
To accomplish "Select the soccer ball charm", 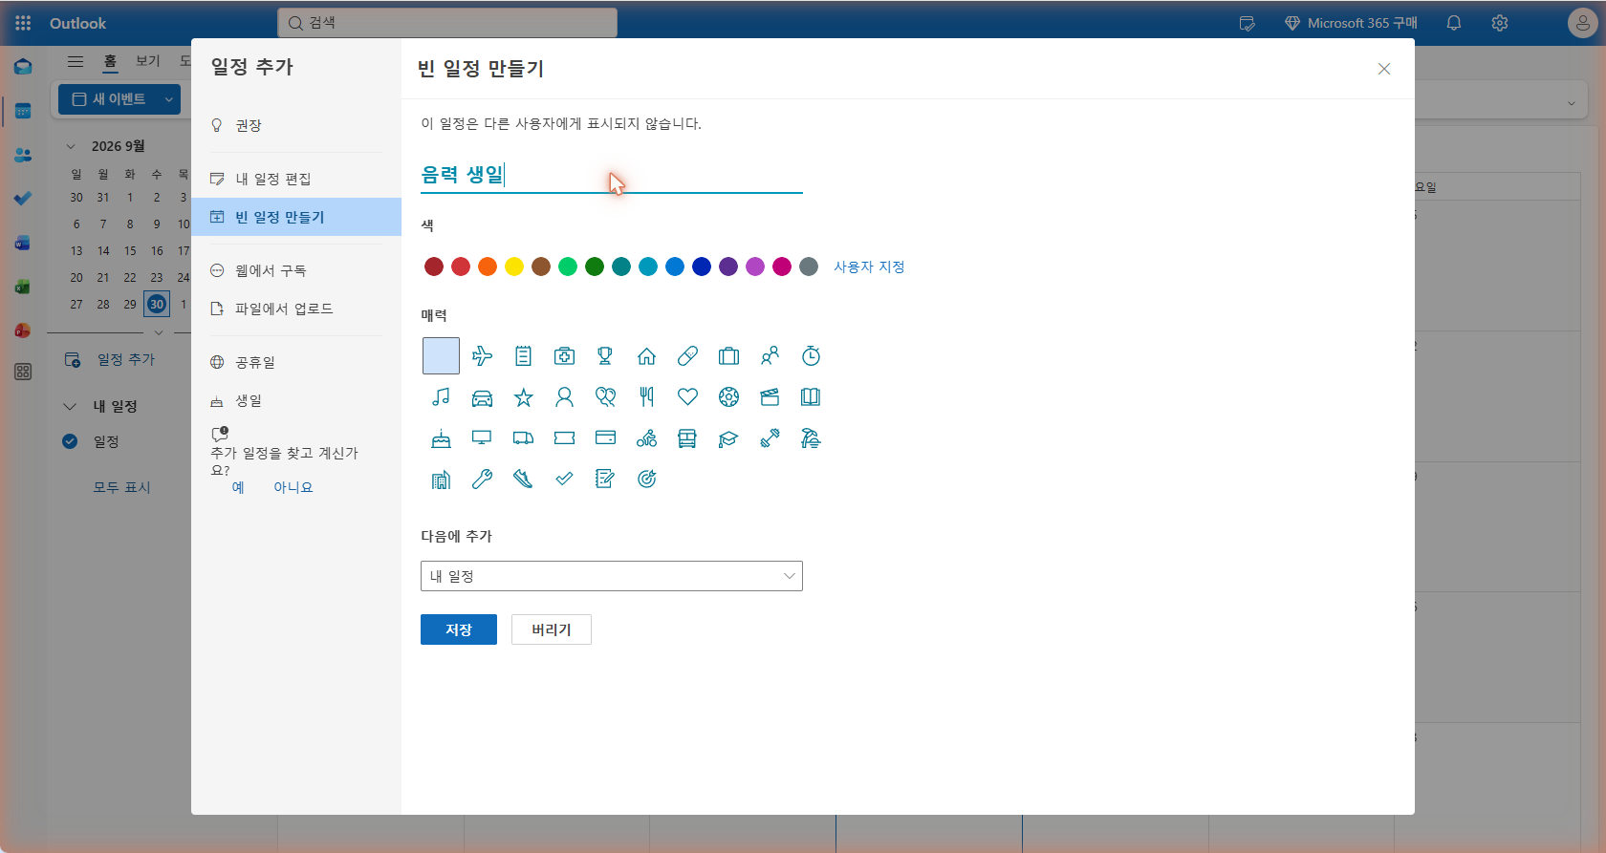I will coord(728,397).
